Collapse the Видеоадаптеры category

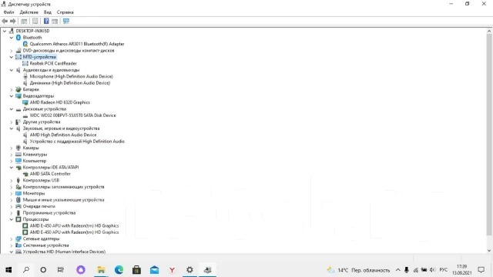click(12, 96)
